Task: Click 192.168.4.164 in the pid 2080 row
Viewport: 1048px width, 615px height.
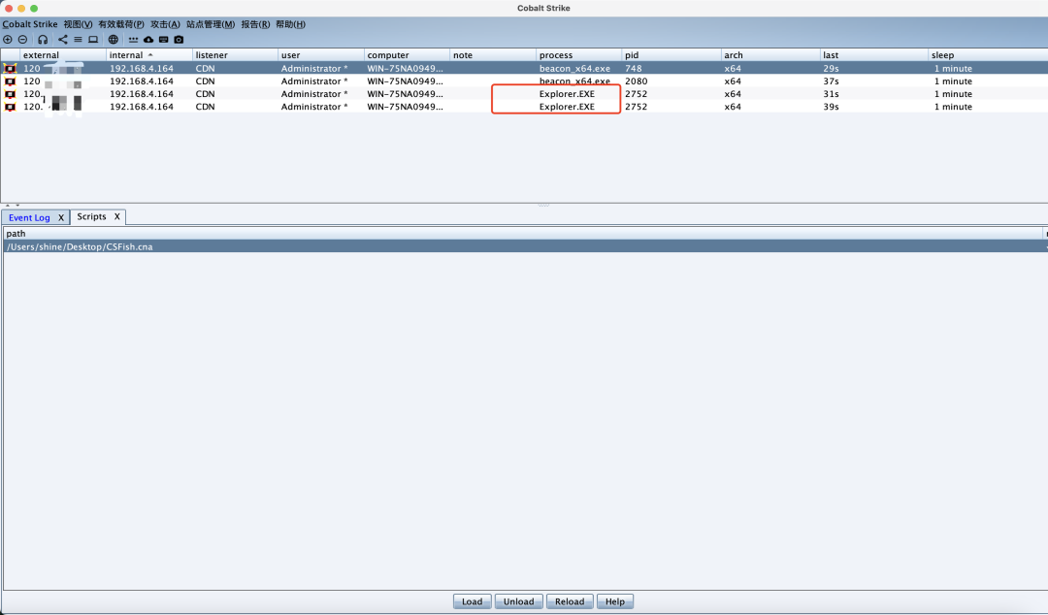Action: (x=142, y=81)
